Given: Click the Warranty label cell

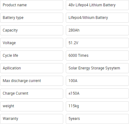Looking at the screenshot, I should coord(32,119).
